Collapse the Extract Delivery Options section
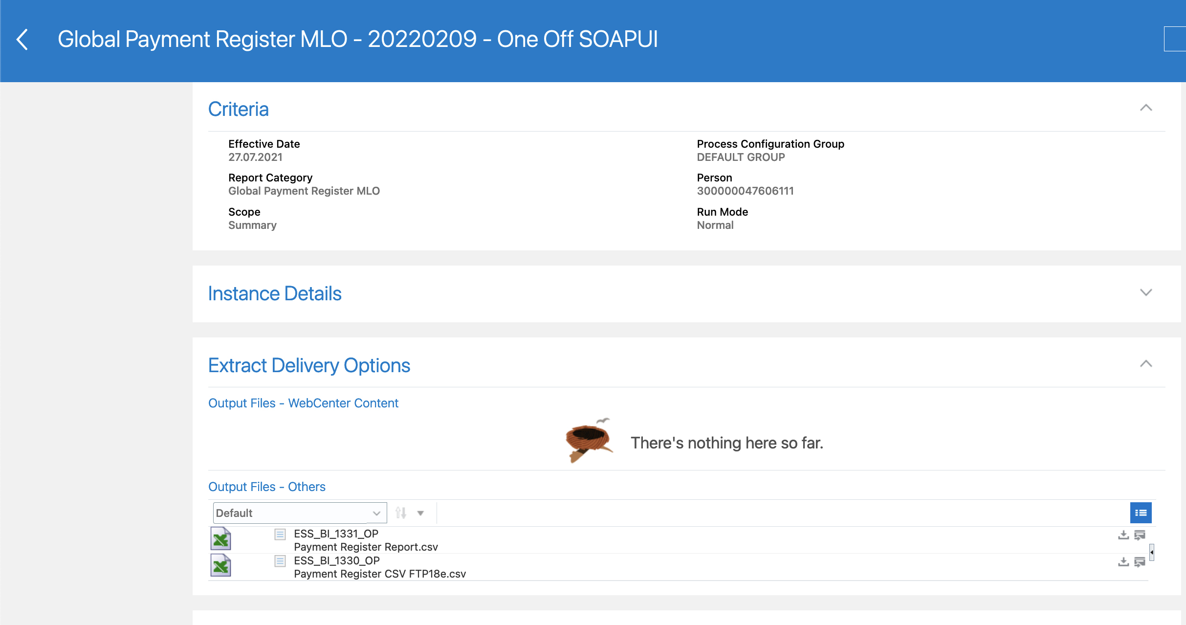The image size is (1186, 625). (1146, 364)
